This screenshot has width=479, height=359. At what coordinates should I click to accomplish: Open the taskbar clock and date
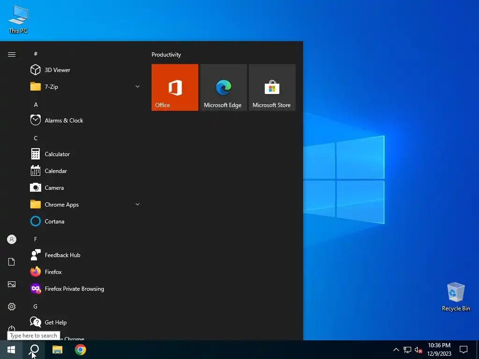439,350
